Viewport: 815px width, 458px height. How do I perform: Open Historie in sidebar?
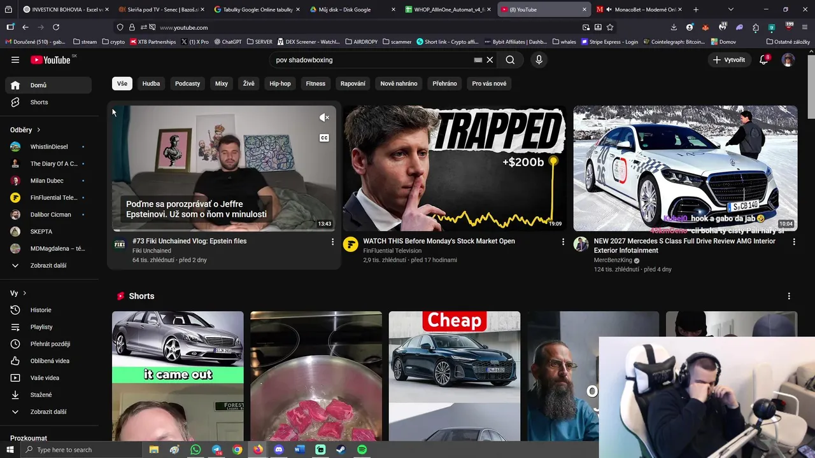[48, 310]
